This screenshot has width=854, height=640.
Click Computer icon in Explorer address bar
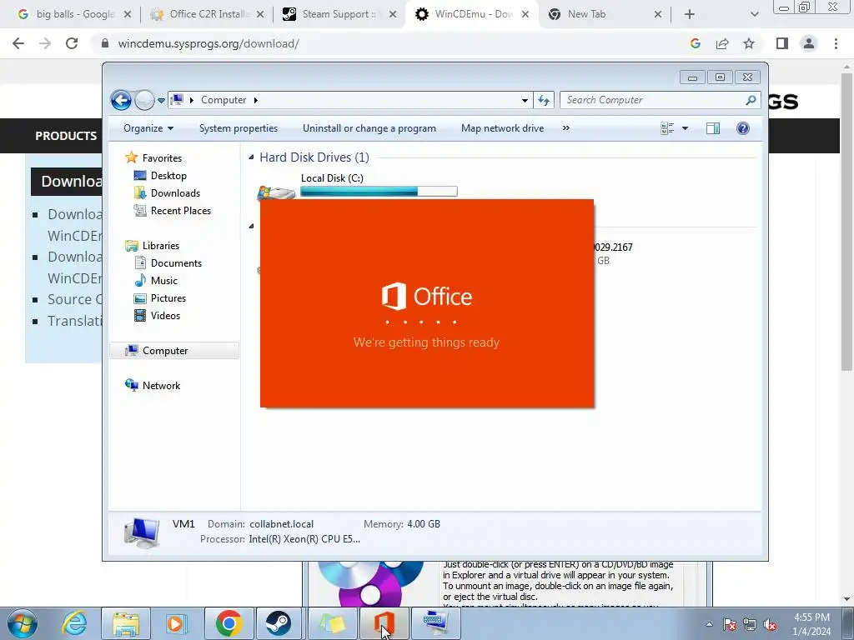(177, 100)
